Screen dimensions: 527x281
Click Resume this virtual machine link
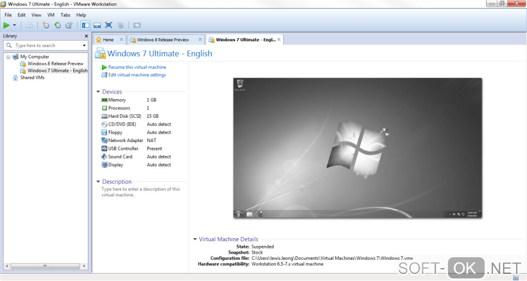click(x=137, y=67)
